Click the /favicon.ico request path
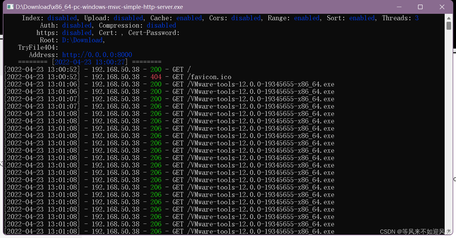The height and width of the screenshot is (238, 456). [209, 77]
